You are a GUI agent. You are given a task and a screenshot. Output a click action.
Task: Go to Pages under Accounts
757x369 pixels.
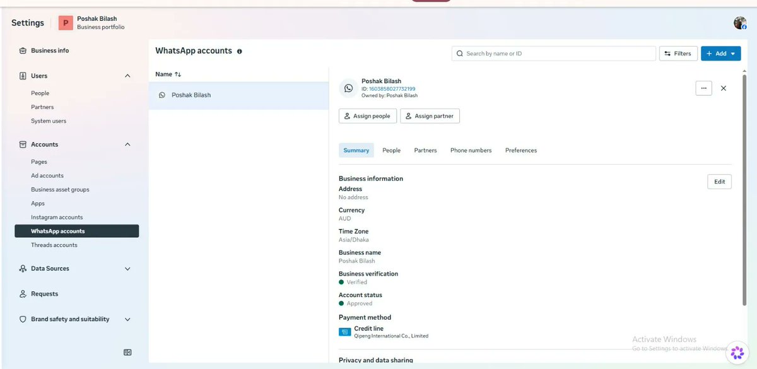click(x=39, y=162)
